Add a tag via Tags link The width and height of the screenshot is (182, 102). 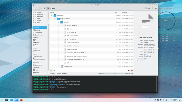(145, 54)
